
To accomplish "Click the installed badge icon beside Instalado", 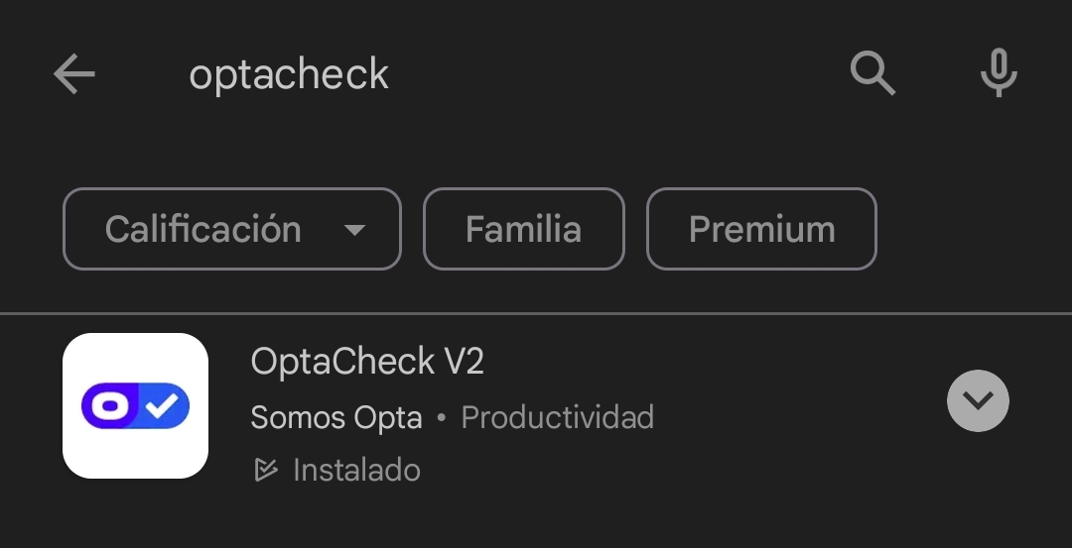I will click(x=265, y=470).
